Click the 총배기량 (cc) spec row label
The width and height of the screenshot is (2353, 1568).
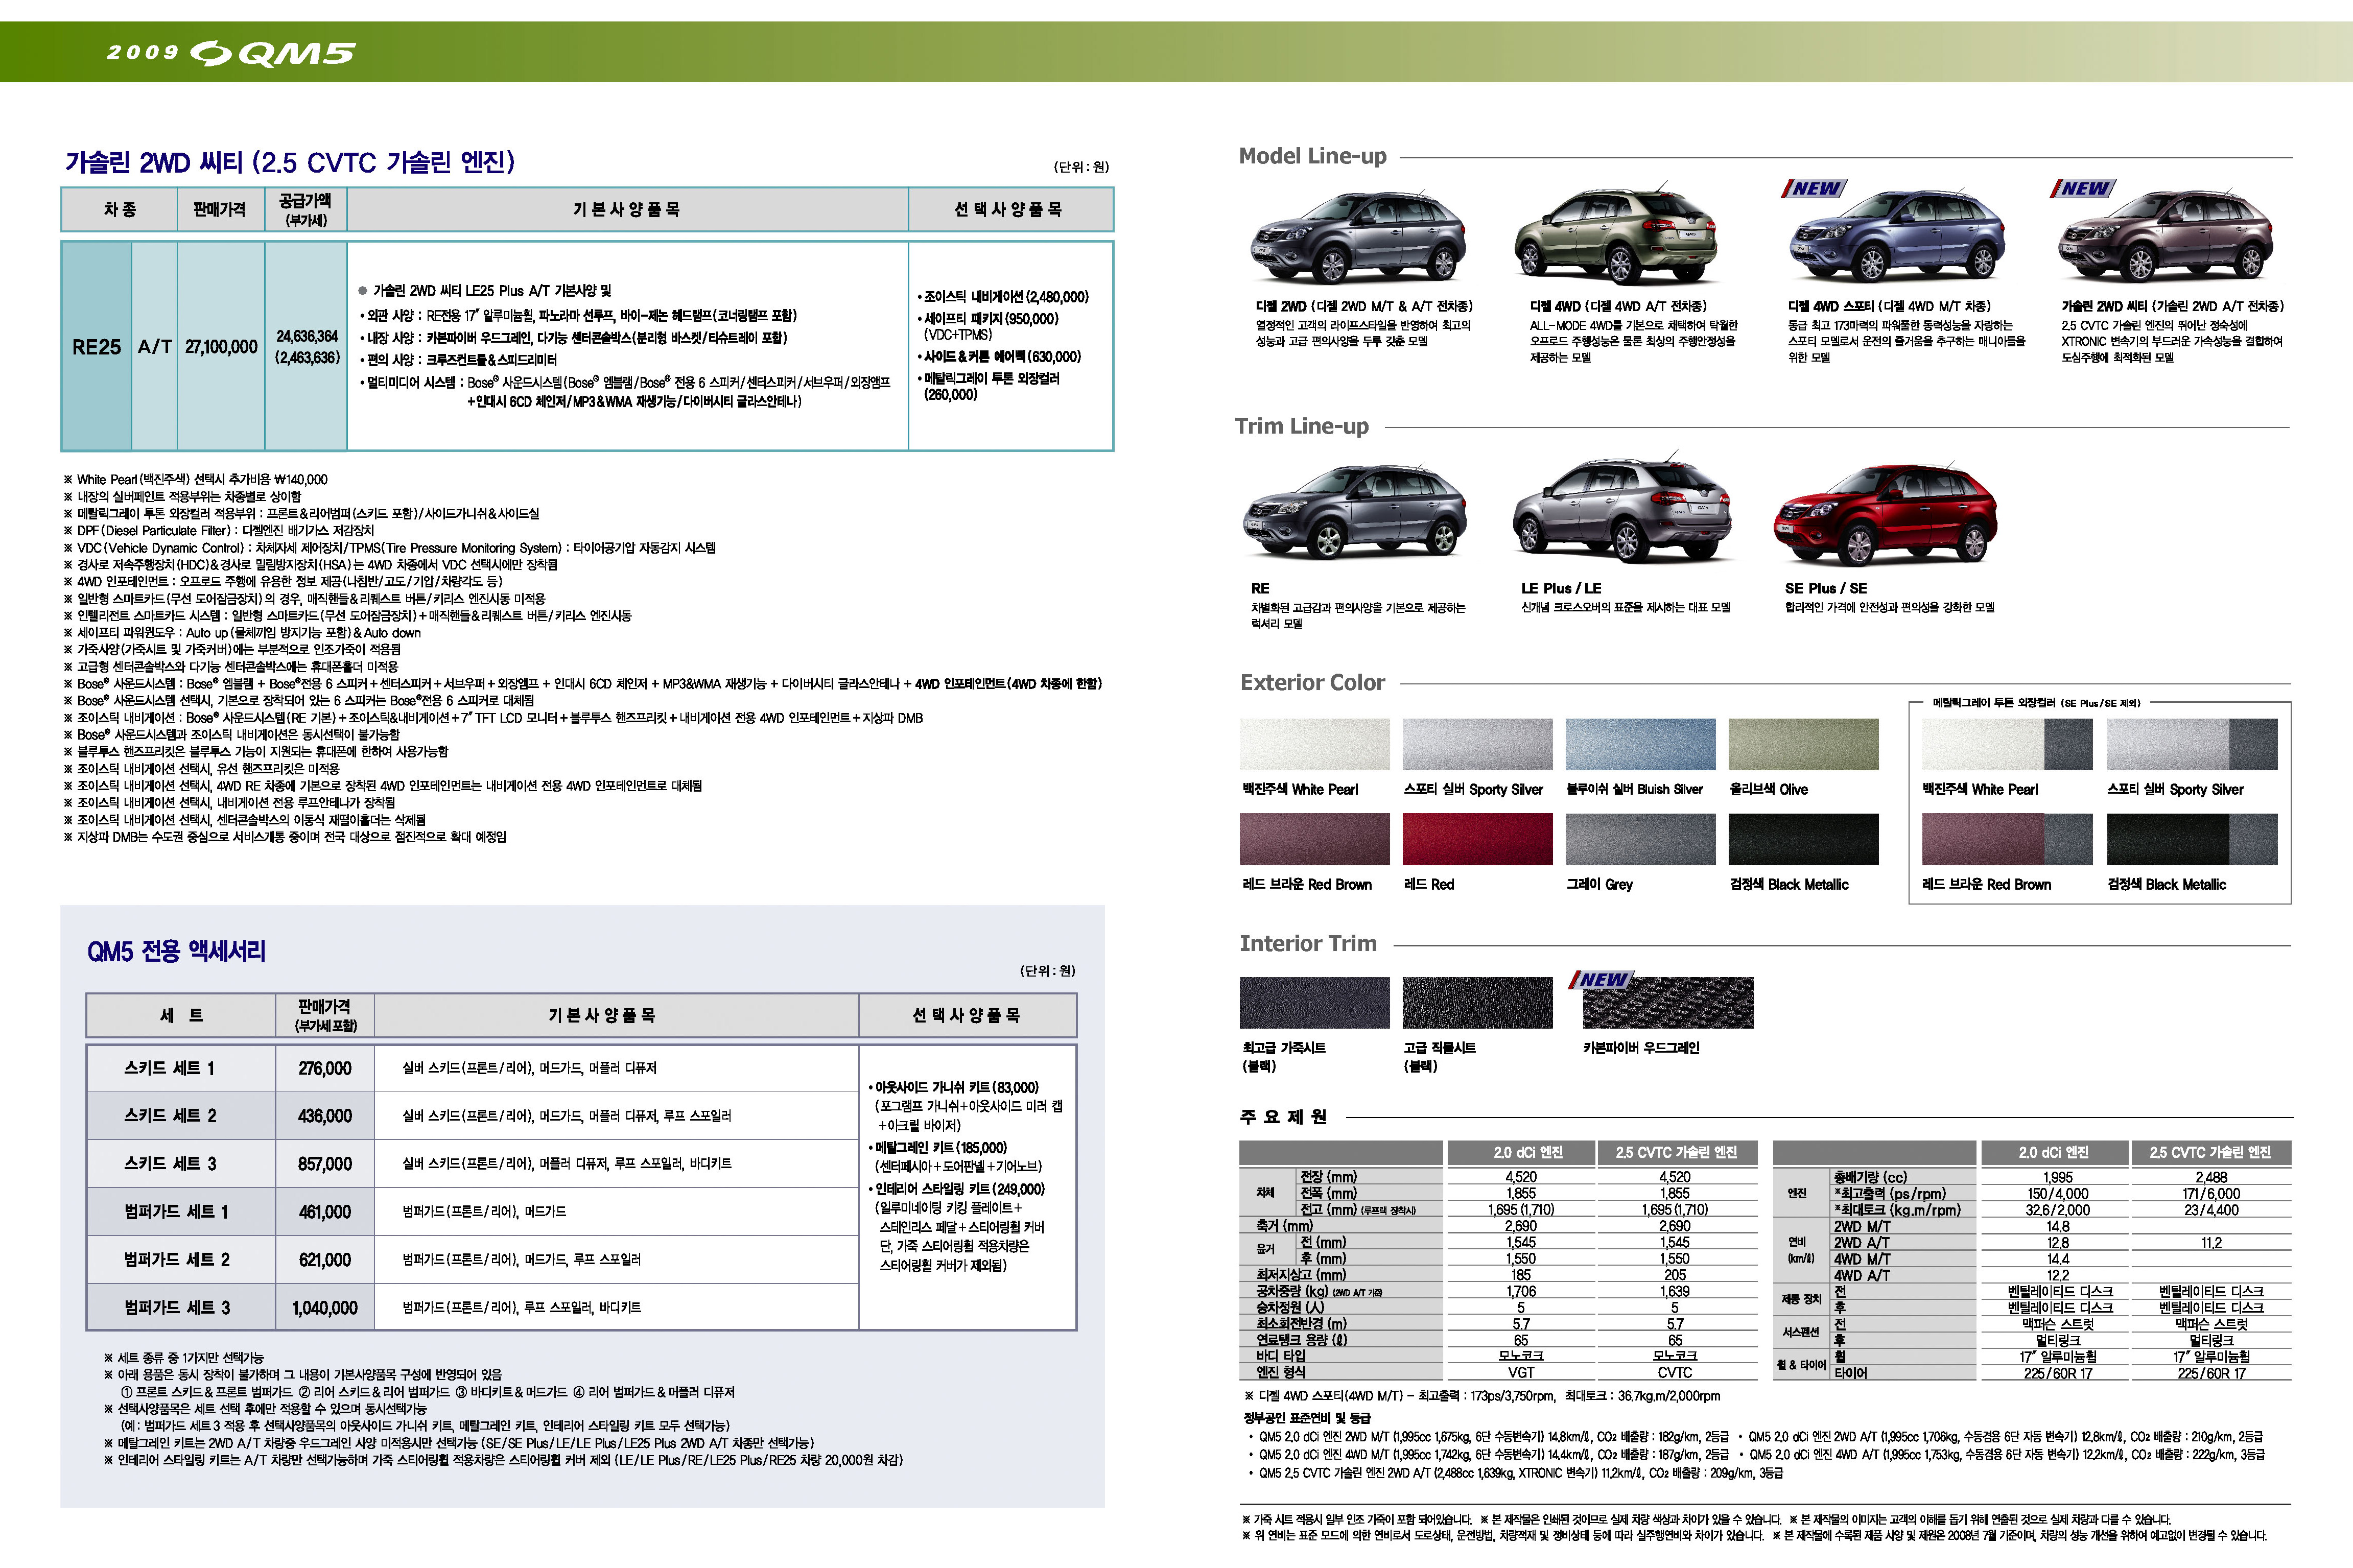tap(1870, 1177)
